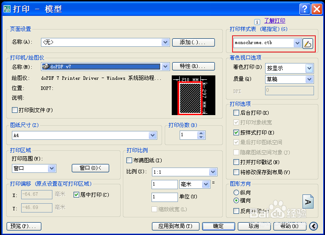Enable the 后台打印 checkbox

(236, 113)
